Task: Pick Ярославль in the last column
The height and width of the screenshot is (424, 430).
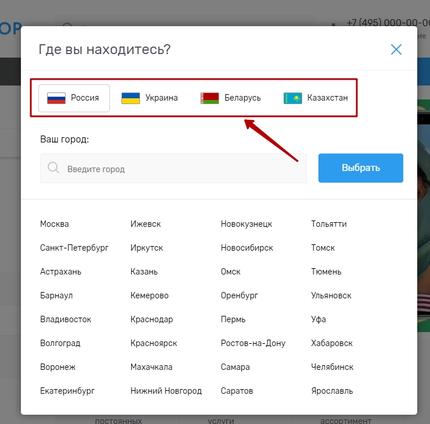Action: point(332,391)
